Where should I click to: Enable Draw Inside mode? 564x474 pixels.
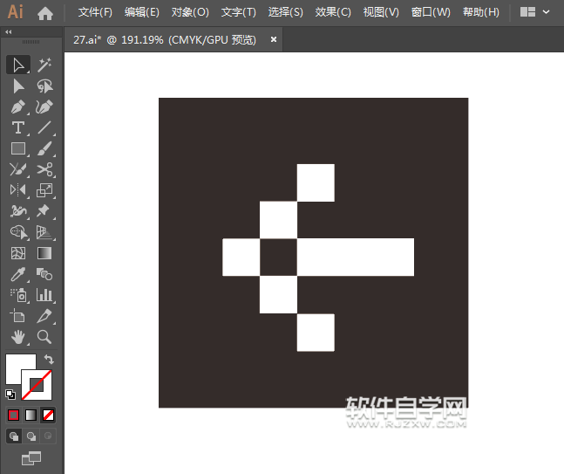coord(47,436)
